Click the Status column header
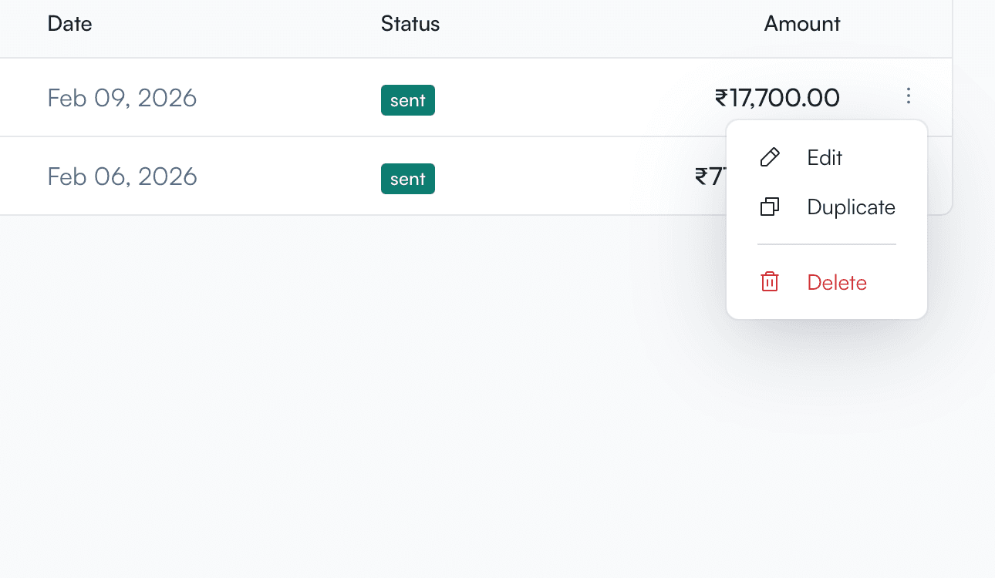This screenshot has height=578, width=995. coord(410,24)
